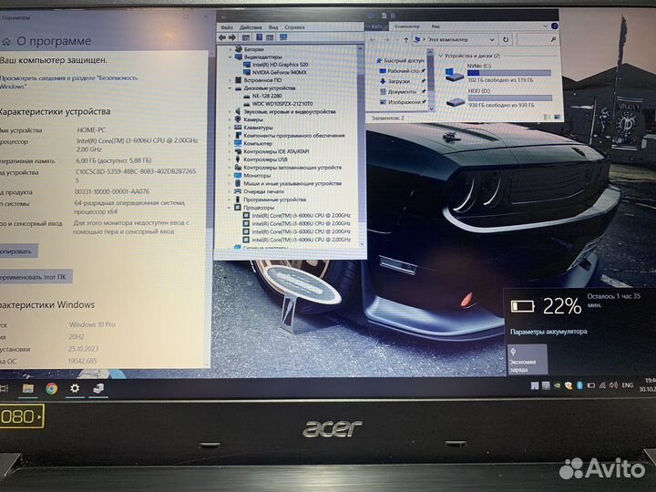Select WDC WD10SPZX-21Z10T0 disk device
Image resolution: width=656 pixels, height=492 pixels.
(282, 104)
